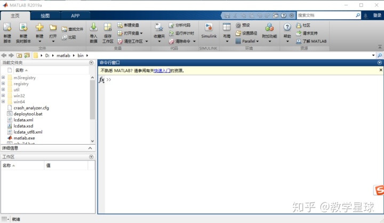
Task: Go back with the address bar back arrow
Action: [x=4, y=55]
